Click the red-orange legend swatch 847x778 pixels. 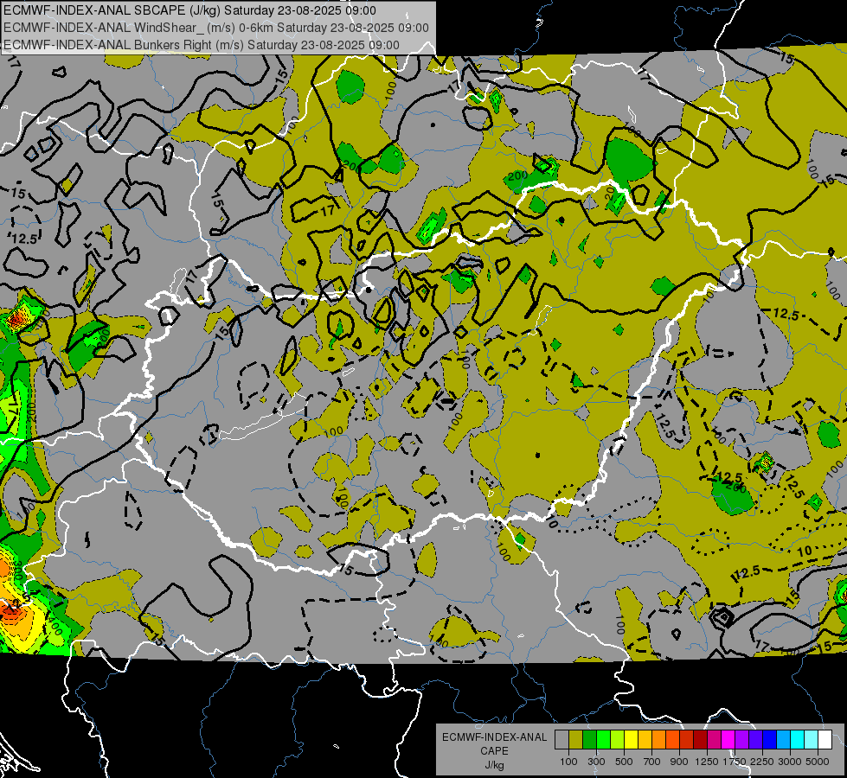pos(672,740)
